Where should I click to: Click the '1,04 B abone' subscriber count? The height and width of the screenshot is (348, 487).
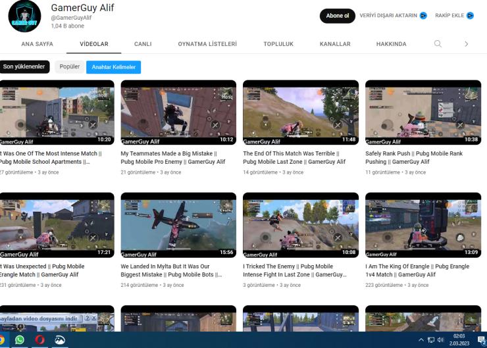tap(67, 26)
